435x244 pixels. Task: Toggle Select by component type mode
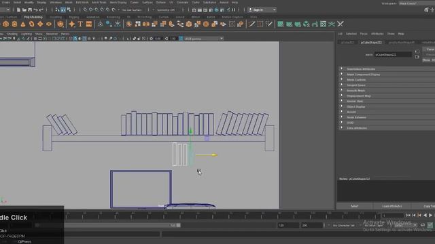pyautogui.click(x=69, y=9)
